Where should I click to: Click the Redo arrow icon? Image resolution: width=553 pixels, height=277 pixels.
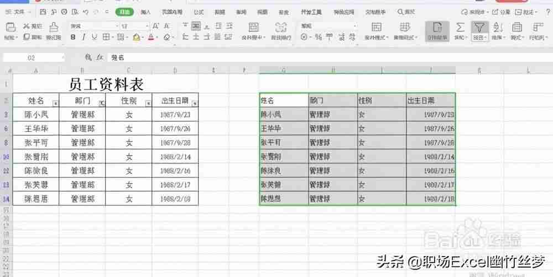click(96, 12)
